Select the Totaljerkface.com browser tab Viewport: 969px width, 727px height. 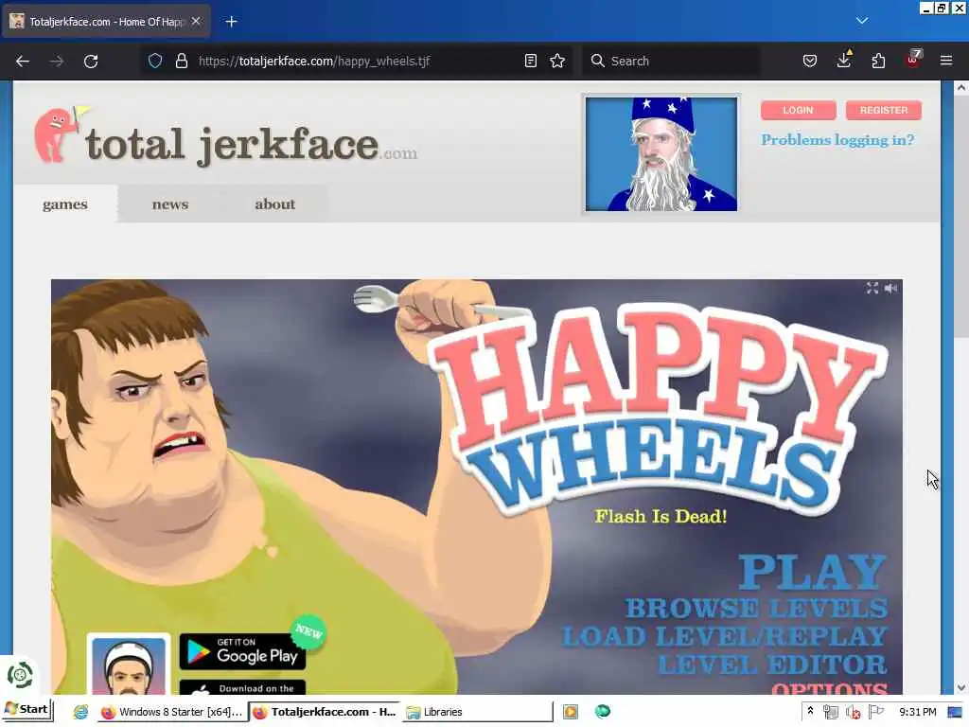point(106,22)
